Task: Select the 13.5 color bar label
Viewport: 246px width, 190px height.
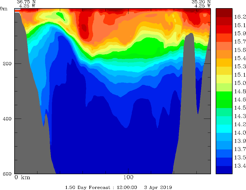Action: click(x=240, y=158)
